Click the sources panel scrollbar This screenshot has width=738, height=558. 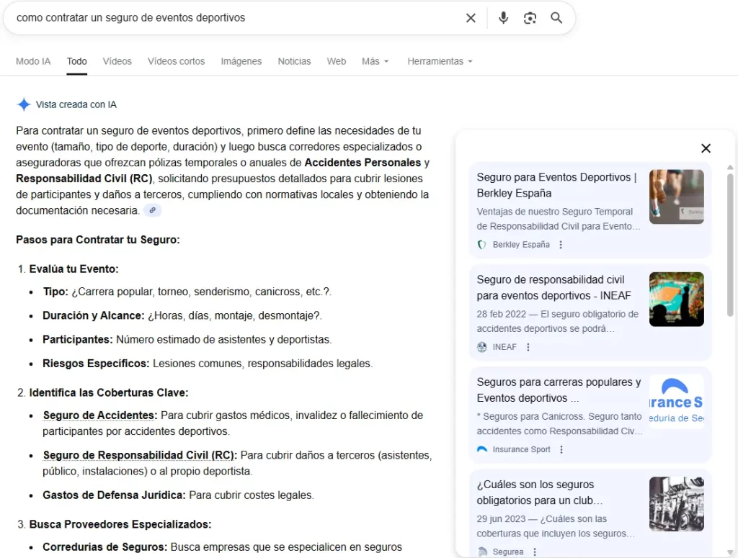(x=730, y=245)
